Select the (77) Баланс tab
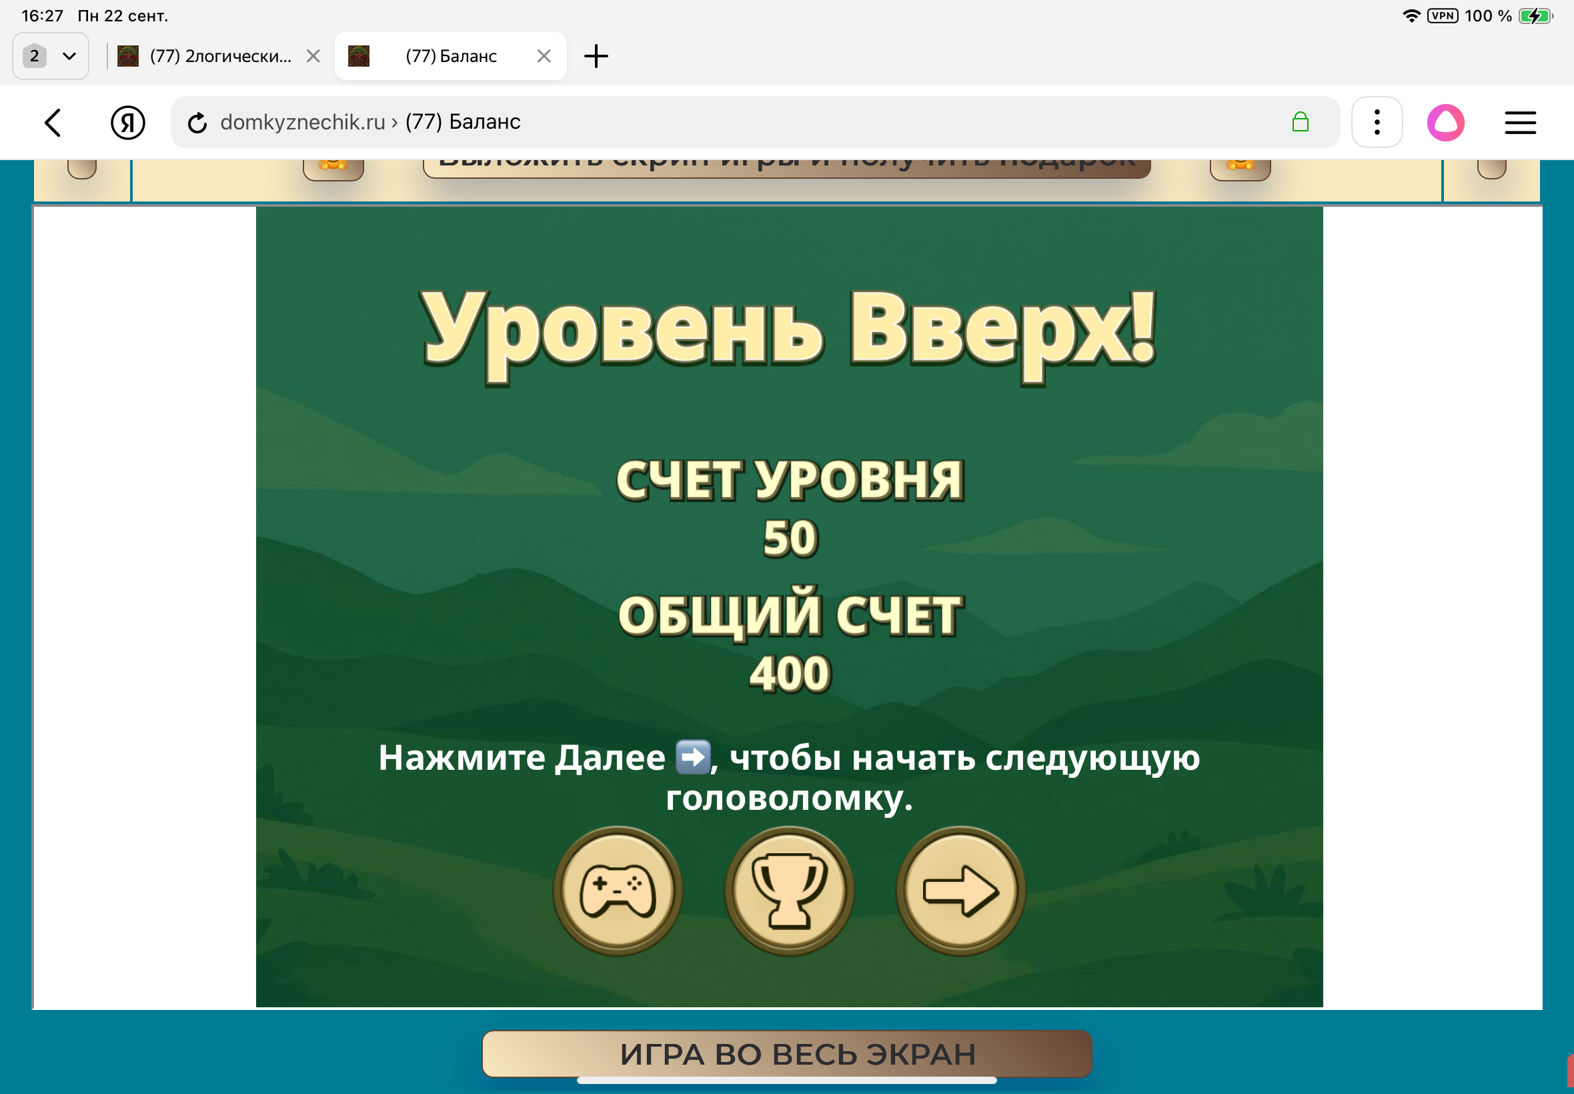The image size is (1574, 1094). (450, 56)
